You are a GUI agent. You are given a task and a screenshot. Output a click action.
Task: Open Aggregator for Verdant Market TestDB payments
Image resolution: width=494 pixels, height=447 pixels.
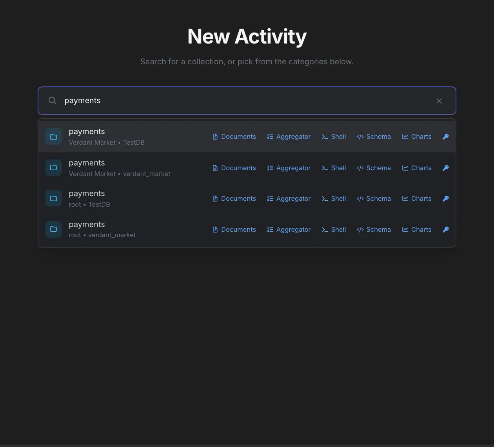[x=289, y=136]
